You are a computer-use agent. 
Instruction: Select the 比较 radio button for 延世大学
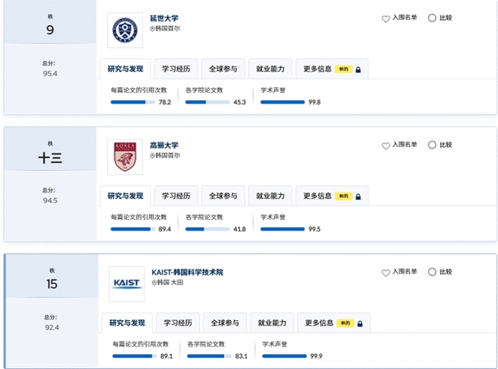(x=432, y=18)
